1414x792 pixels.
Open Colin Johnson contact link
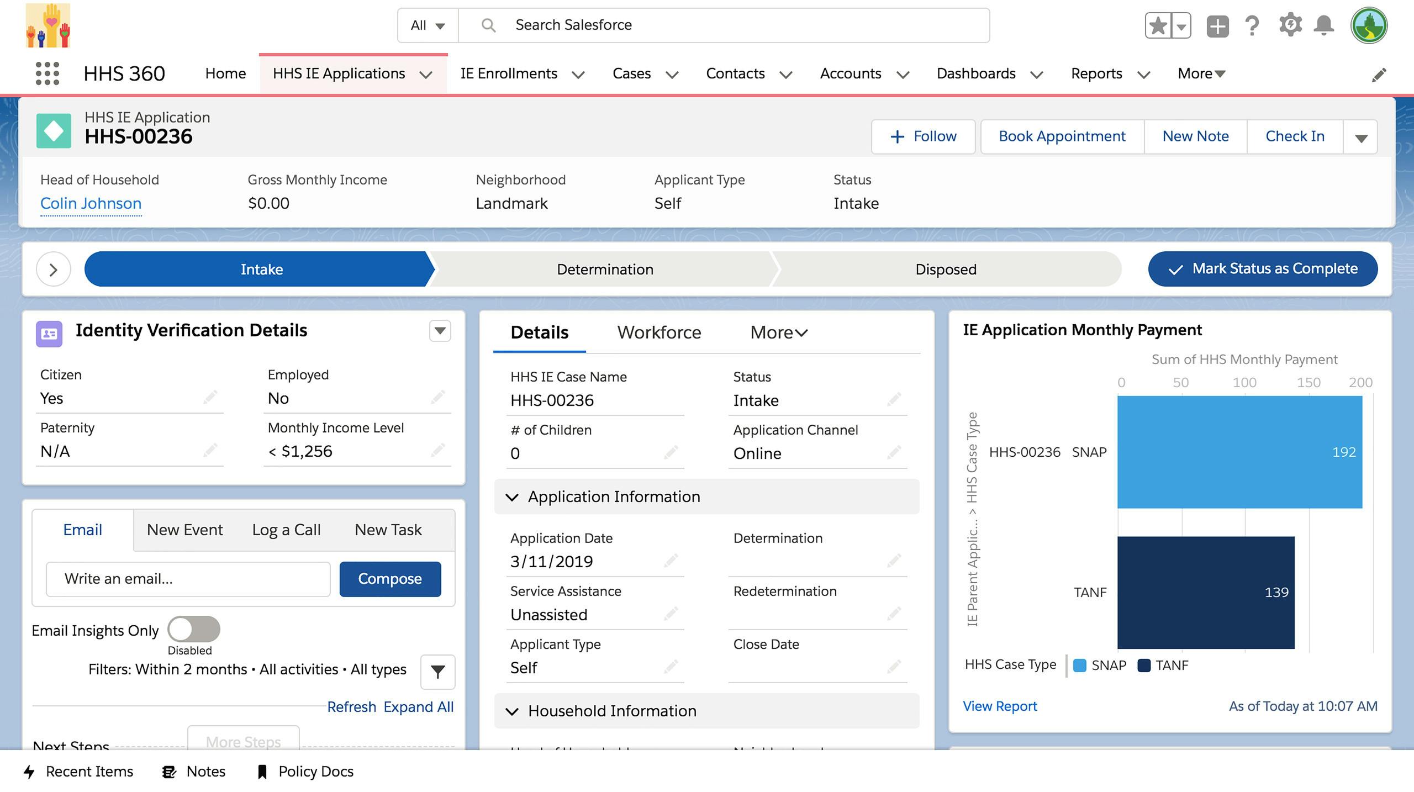coord(91,203)
